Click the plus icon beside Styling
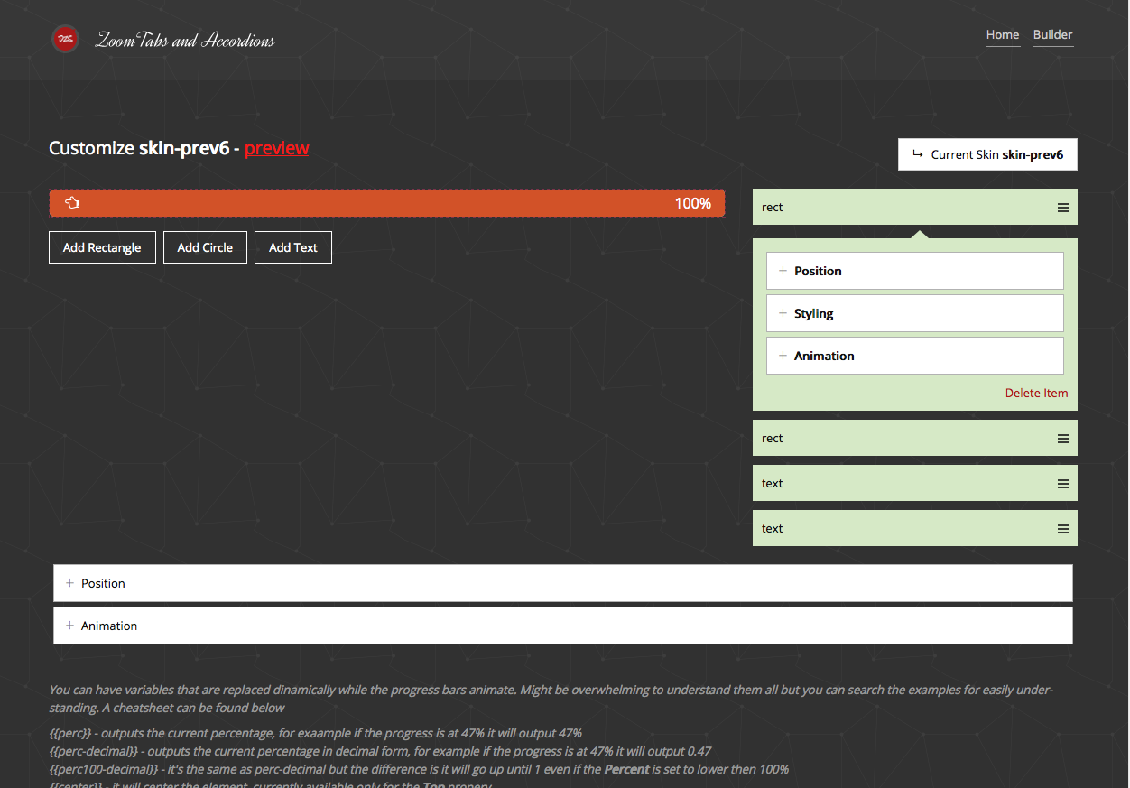Viewport: 1130px width, 788px height. [x=782, y=313]
